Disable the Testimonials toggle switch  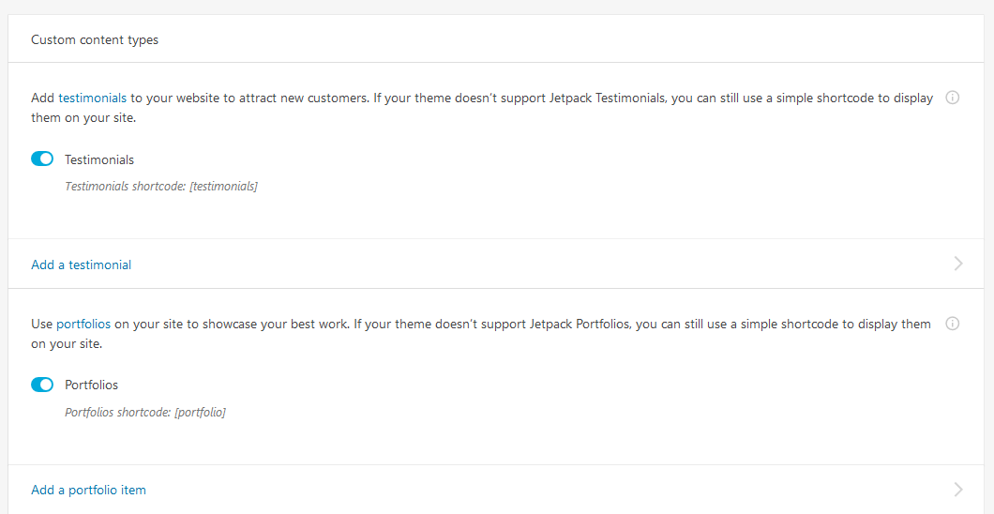coord(42,159)
